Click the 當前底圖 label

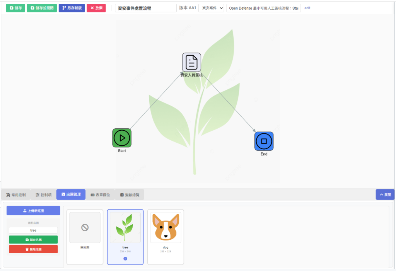point(33,223)
